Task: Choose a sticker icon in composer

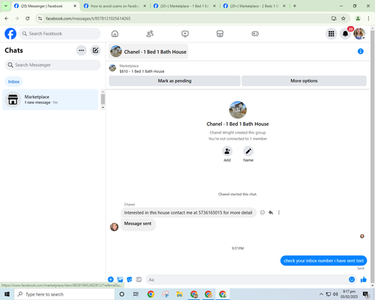Action: click(x=130, y=280)
